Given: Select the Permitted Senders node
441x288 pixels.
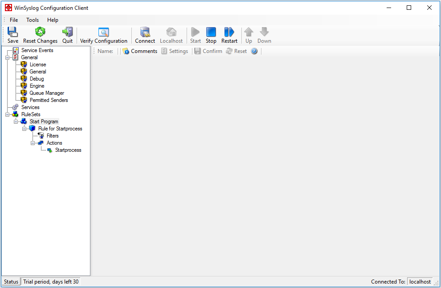Looking at the screenshot, I should [x=49, y=100].
